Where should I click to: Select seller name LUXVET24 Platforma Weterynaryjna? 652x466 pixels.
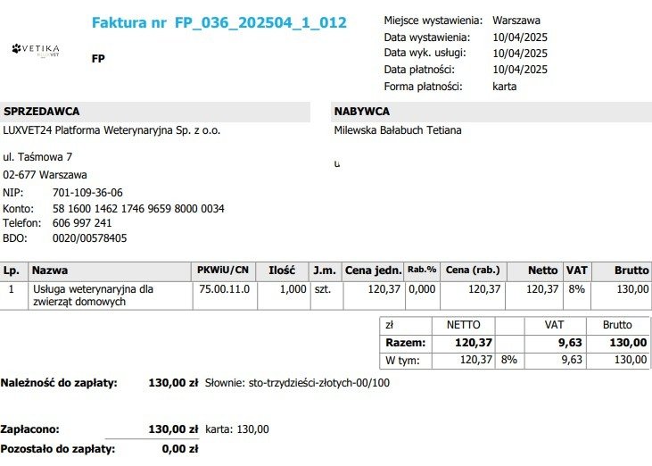coord(111,130)
